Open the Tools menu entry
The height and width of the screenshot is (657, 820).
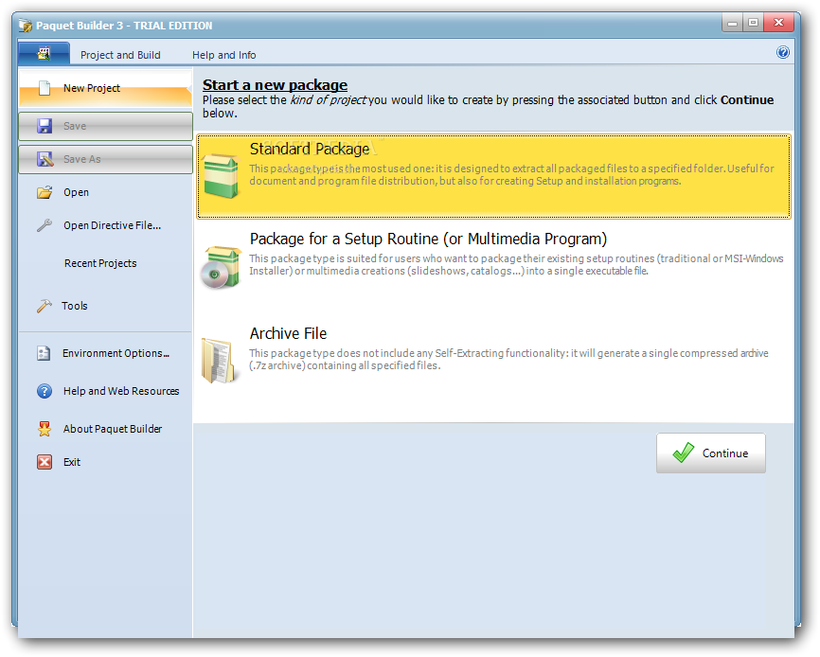[x=105, y=306]
